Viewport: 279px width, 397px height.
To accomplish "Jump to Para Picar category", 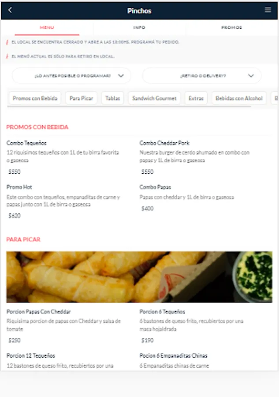I will [81, 98].
